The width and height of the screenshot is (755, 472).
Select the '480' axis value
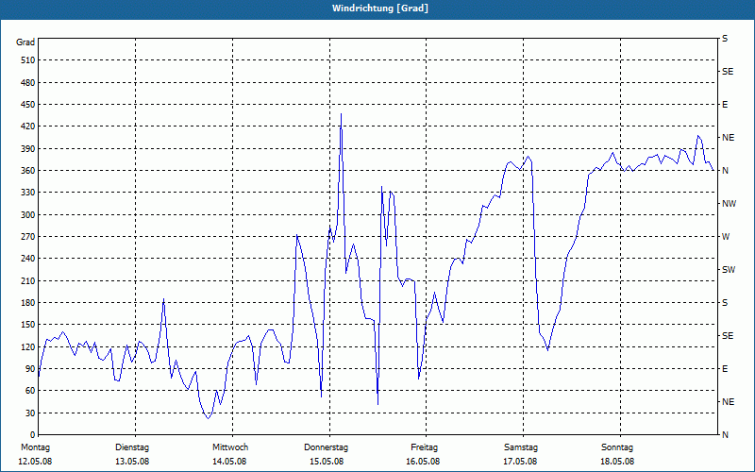click(x=28, y=83)
